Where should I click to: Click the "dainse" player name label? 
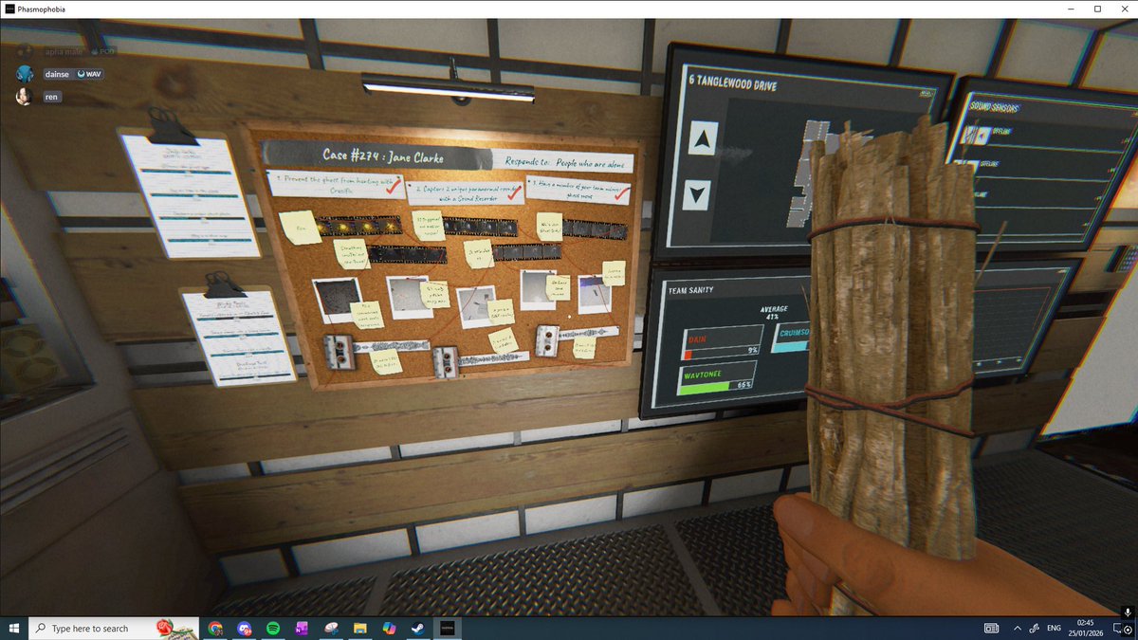pos(55,74)
